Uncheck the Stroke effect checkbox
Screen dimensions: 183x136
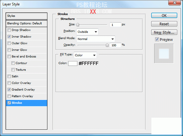click(9, 103)
